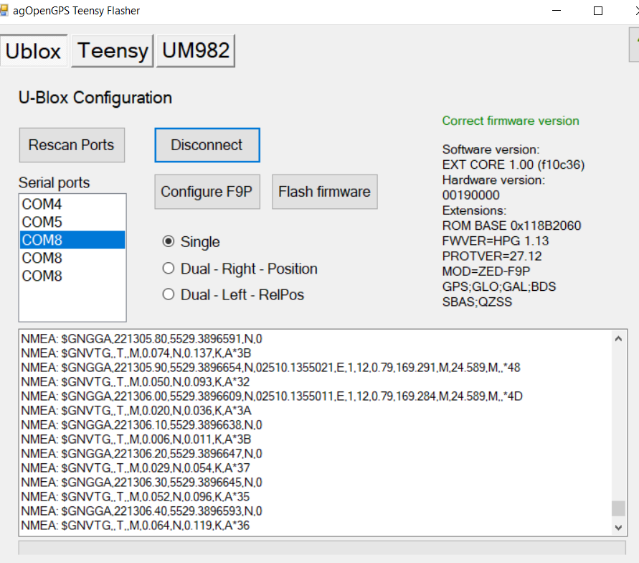Viewport: 639px width, 563px height.
Task: Click the GNGGA 221306.00 log line
Action: tap(272, 396)
